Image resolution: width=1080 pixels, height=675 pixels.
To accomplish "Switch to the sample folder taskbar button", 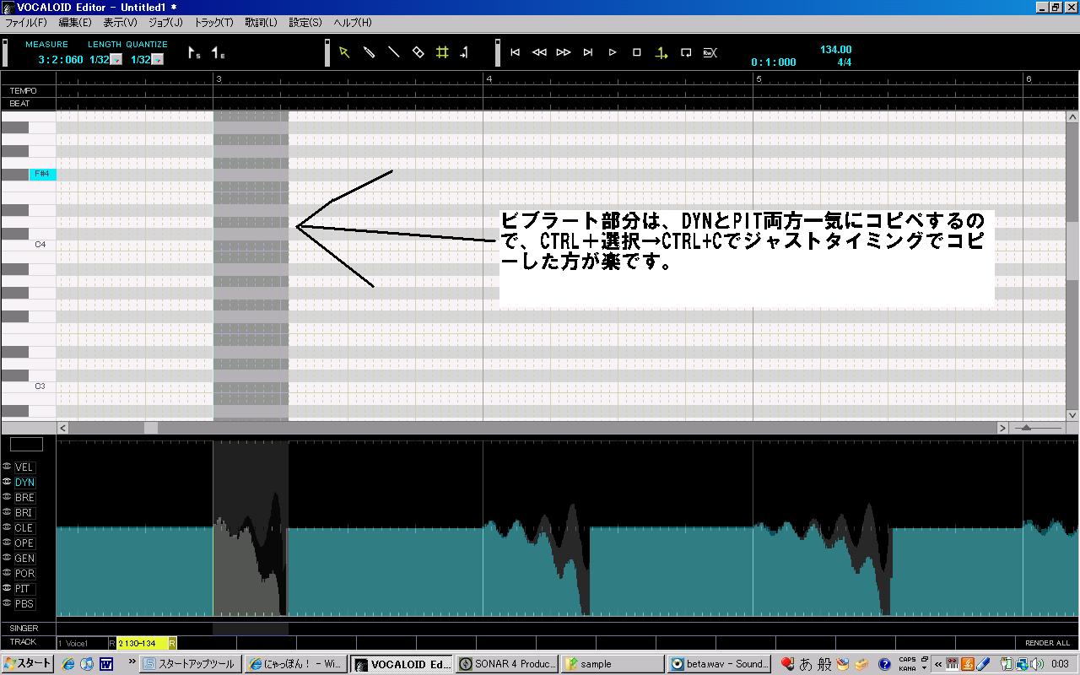I will pyautogui.click(x=612, y=664).
